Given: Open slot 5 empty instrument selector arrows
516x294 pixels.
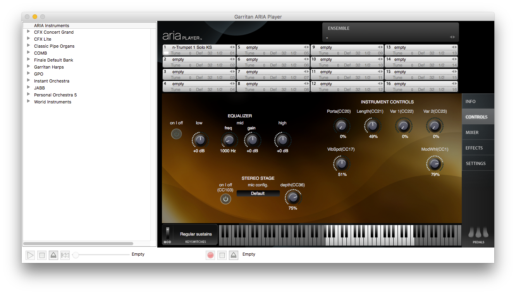Looking at the screenshot, I should 306,47.
